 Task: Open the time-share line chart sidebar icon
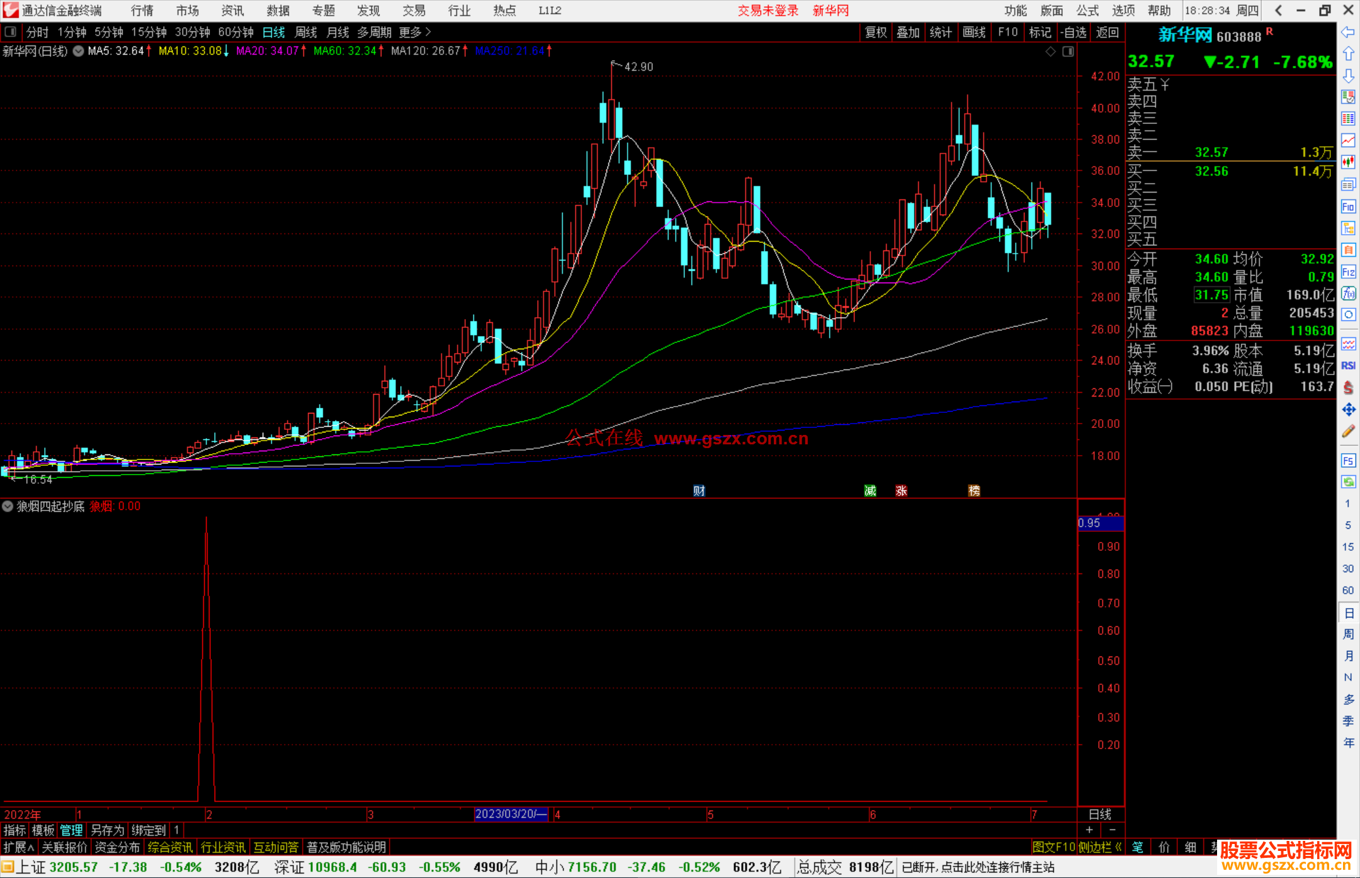click(1348, 140)
